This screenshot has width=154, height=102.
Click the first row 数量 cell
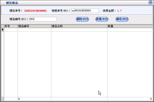tap(130, 30)
